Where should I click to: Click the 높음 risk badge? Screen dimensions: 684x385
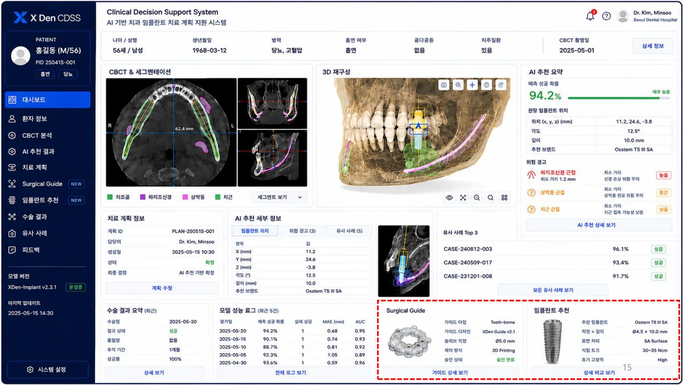(663, 175)
